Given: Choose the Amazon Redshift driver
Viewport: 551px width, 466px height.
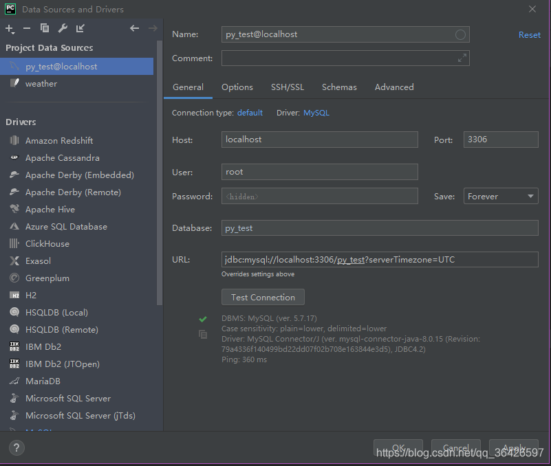Looking at the screenshot, I should [76, 140].
